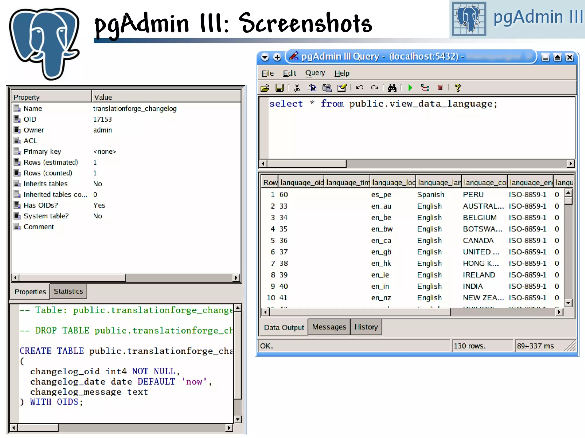Select the translationforge_changelog name value
The height and width of the screenshot is (438, 585).
[x=135, y=109]
